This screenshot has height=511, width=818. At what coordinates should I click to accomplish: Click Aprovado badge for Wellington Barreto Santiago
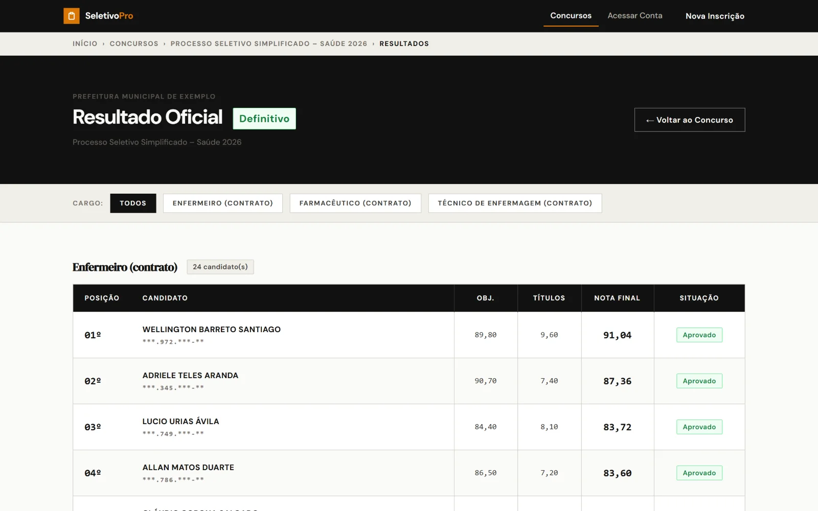tap(699, 335)
